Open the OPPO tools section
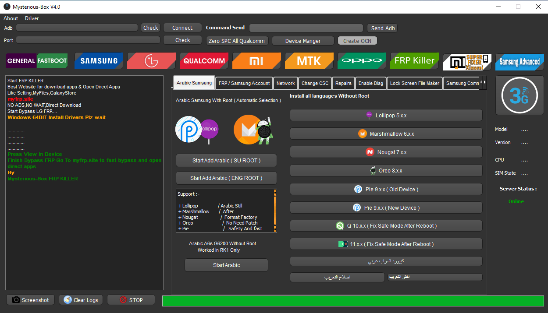The image size is (548, 313). [x=361, y=61]
